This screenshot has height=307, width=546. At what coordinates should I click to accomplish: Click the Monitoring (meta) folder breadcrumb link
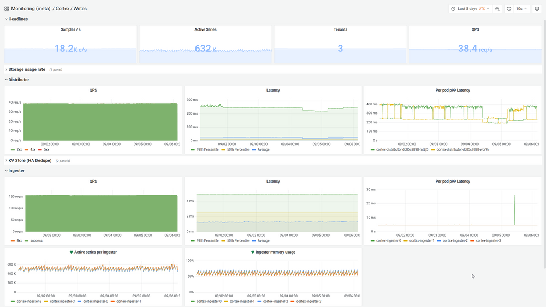31,9
